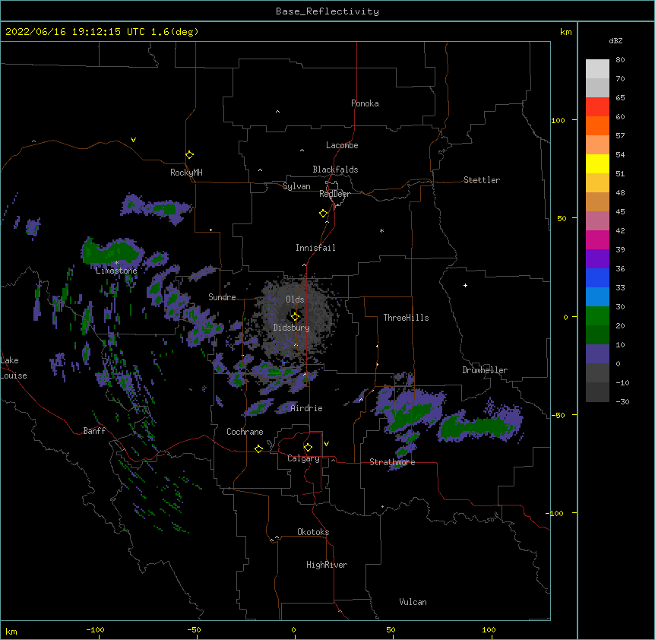Click the Lake Louise label
Viewport: 655px width, 640px height.
pos(14,368)
